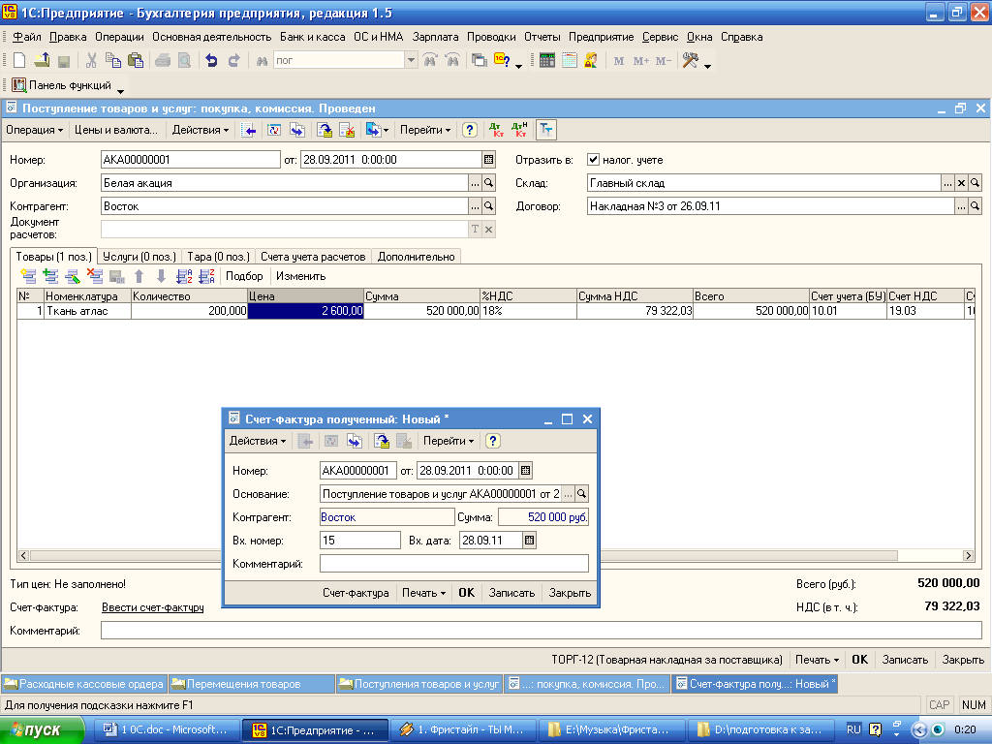This screenshot has height=744, width=992.
Task: Expand Перейти dropdown in Поступление toolbar
Action: pos(425,130)
